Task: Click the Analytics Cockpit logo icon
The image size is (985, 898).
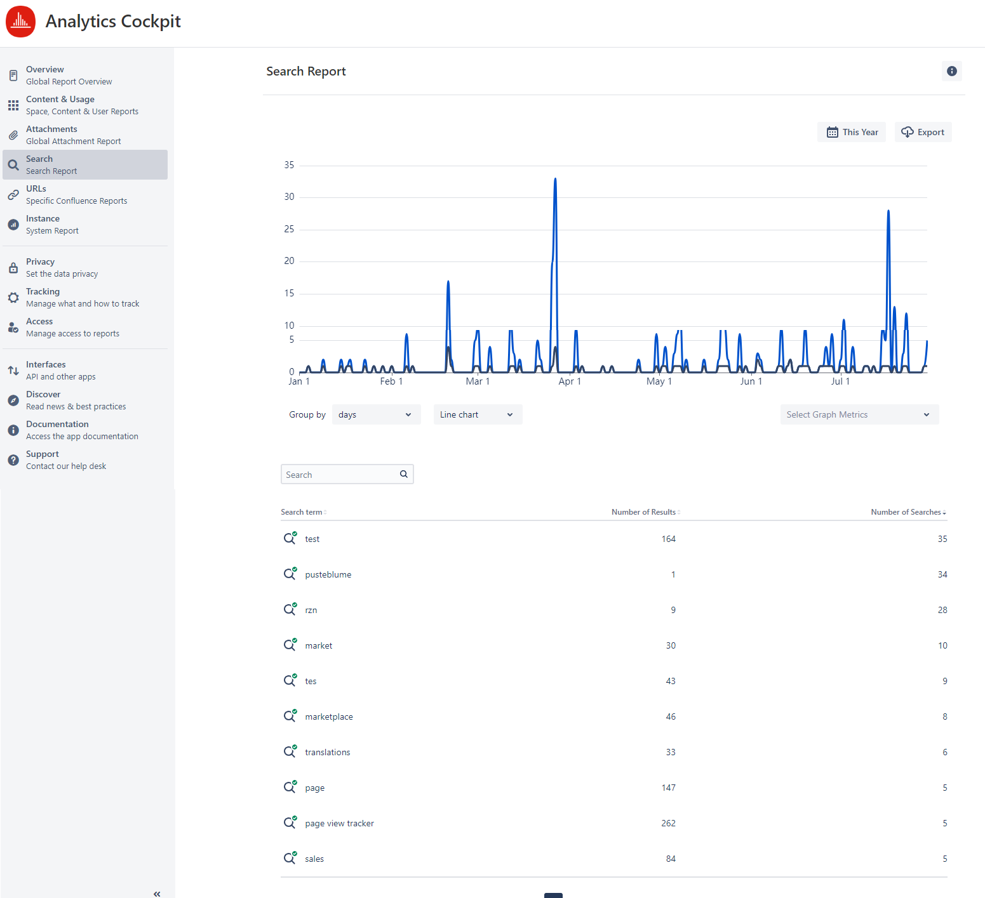Action: pos(20,22)
